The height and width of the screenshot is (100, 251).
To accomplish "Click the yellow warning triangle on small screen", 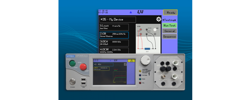I will click(x=132, y=60).
